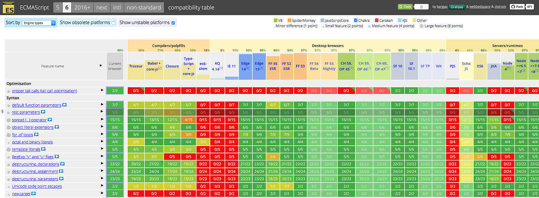Viewport: 539px width, 198px height.
Task: Click significance circle beside template literals
Action: 9,150
